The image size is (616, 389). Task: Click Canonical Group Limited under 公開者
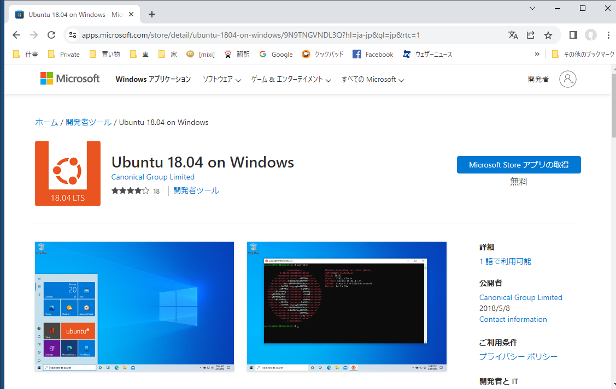[x=520, y=297]
